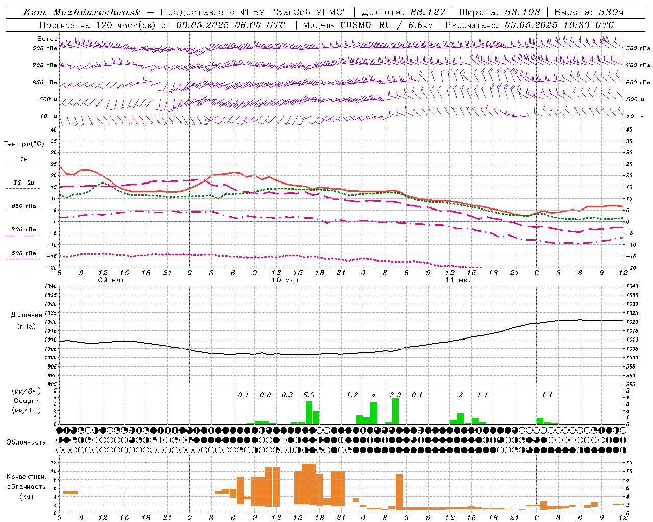Click the '11 мая' date label
The width and height of the screenshot is (653, 522).
click(x=458, y=280)
